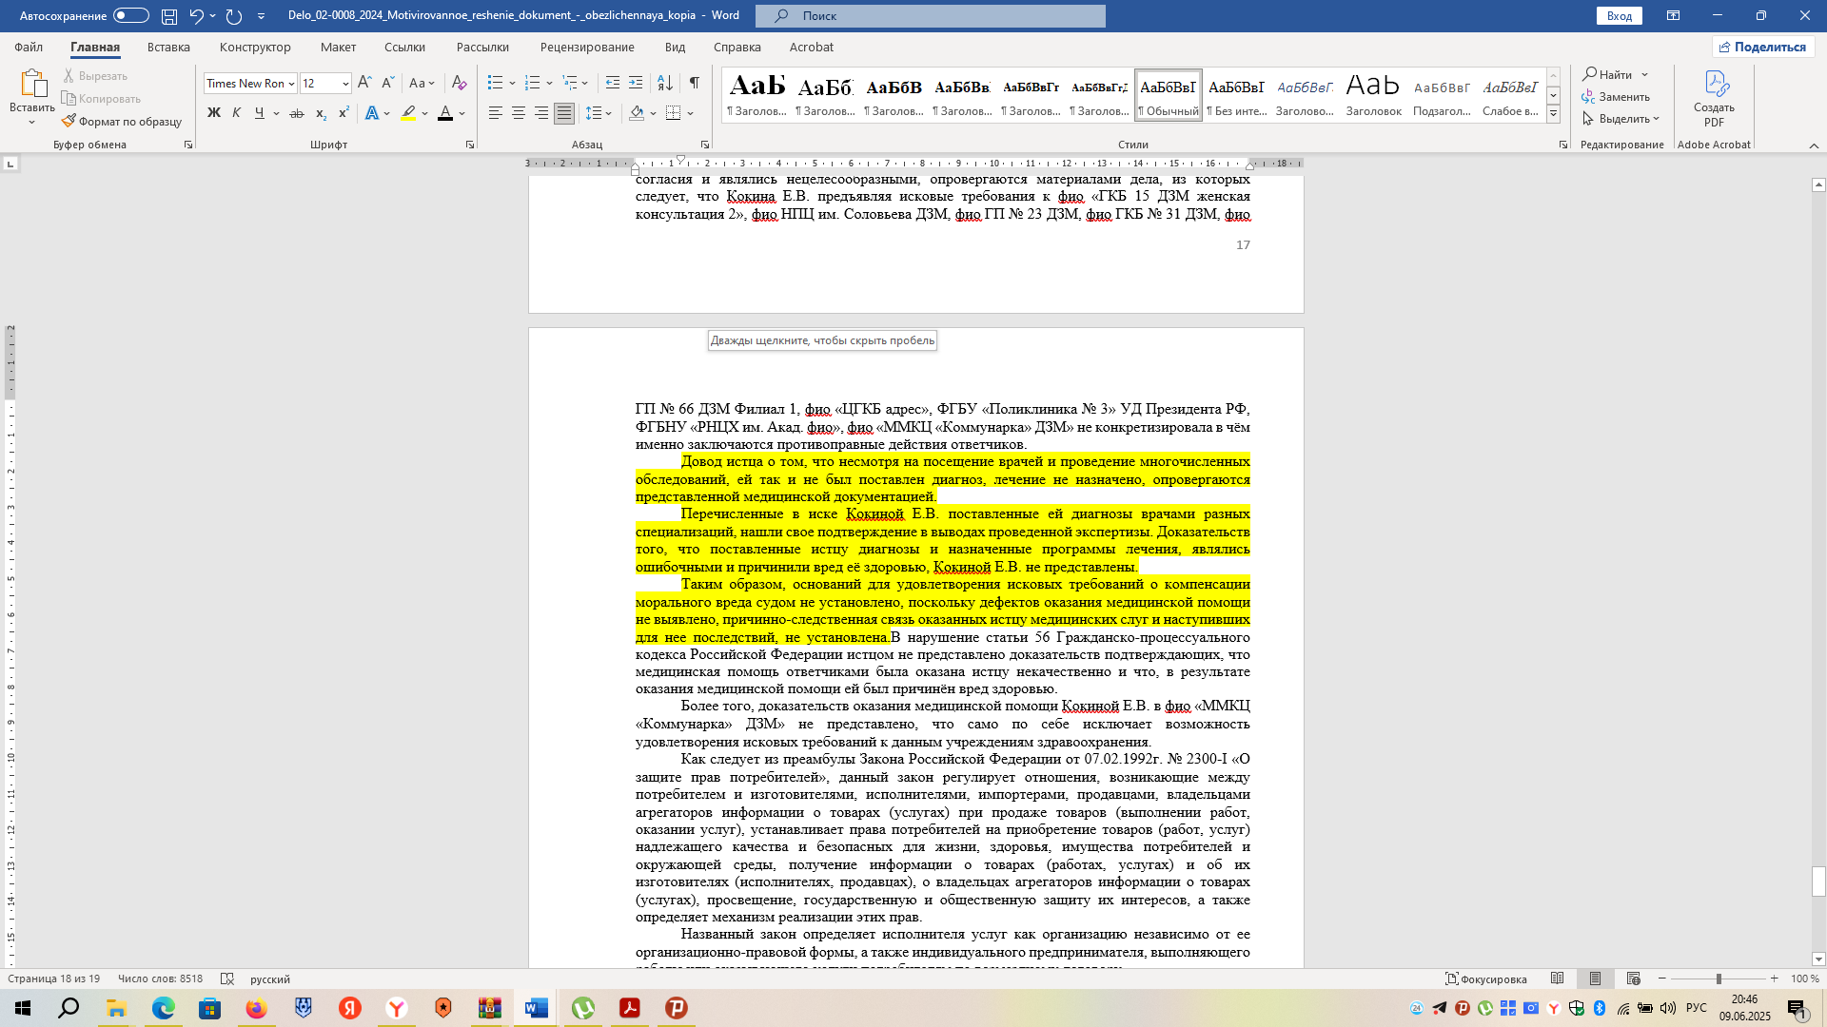Screen dimensions: 1827x1027
Task: Expand the Styles gallery More arrow
Action: [1554, 114]
